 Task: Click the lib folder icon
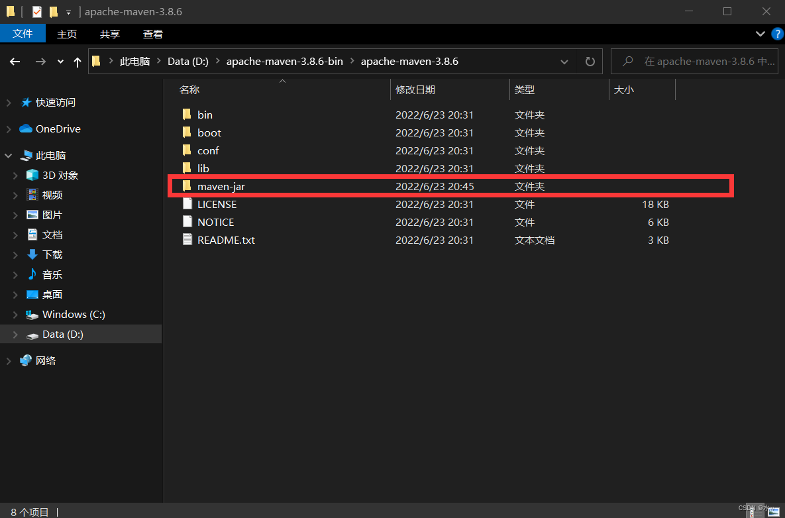click(187, 168)
